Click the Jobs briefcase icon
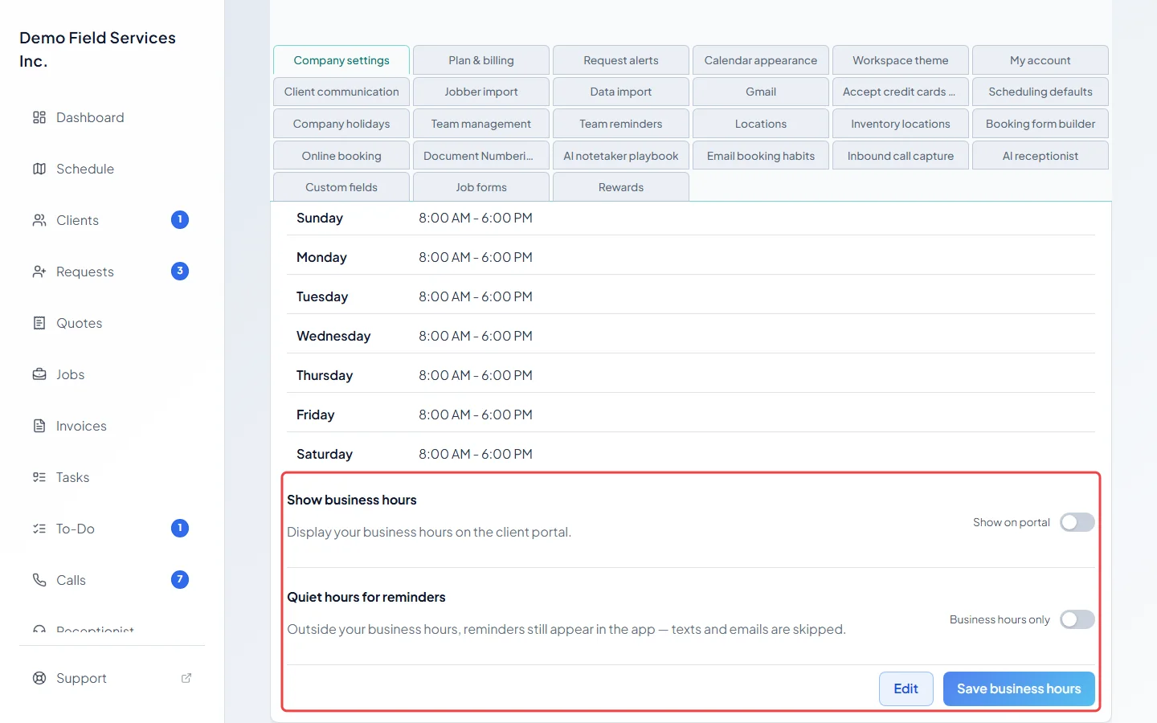 39,374
